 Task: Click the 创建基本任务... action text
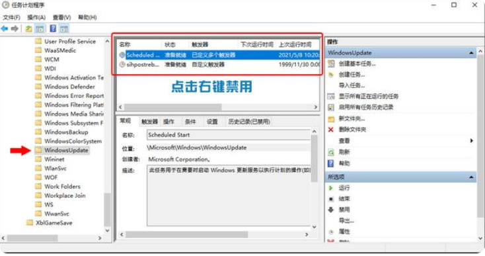[357, 64]
